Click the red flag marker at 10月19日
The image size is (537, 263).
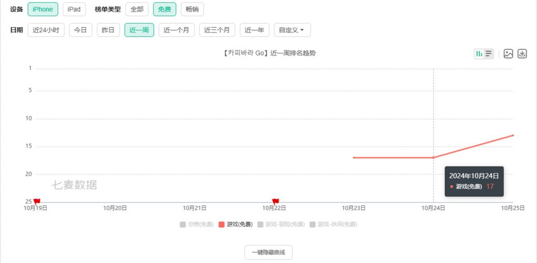37,201
